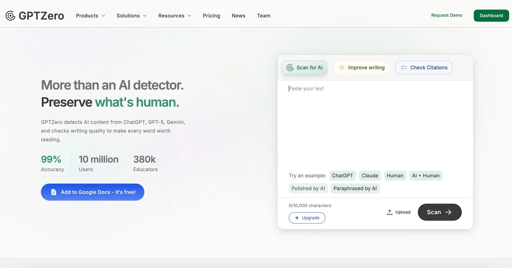Click the 99% Accuracy statistic
Viewport: 512px width, 268px height.
[x=52, y=163]
